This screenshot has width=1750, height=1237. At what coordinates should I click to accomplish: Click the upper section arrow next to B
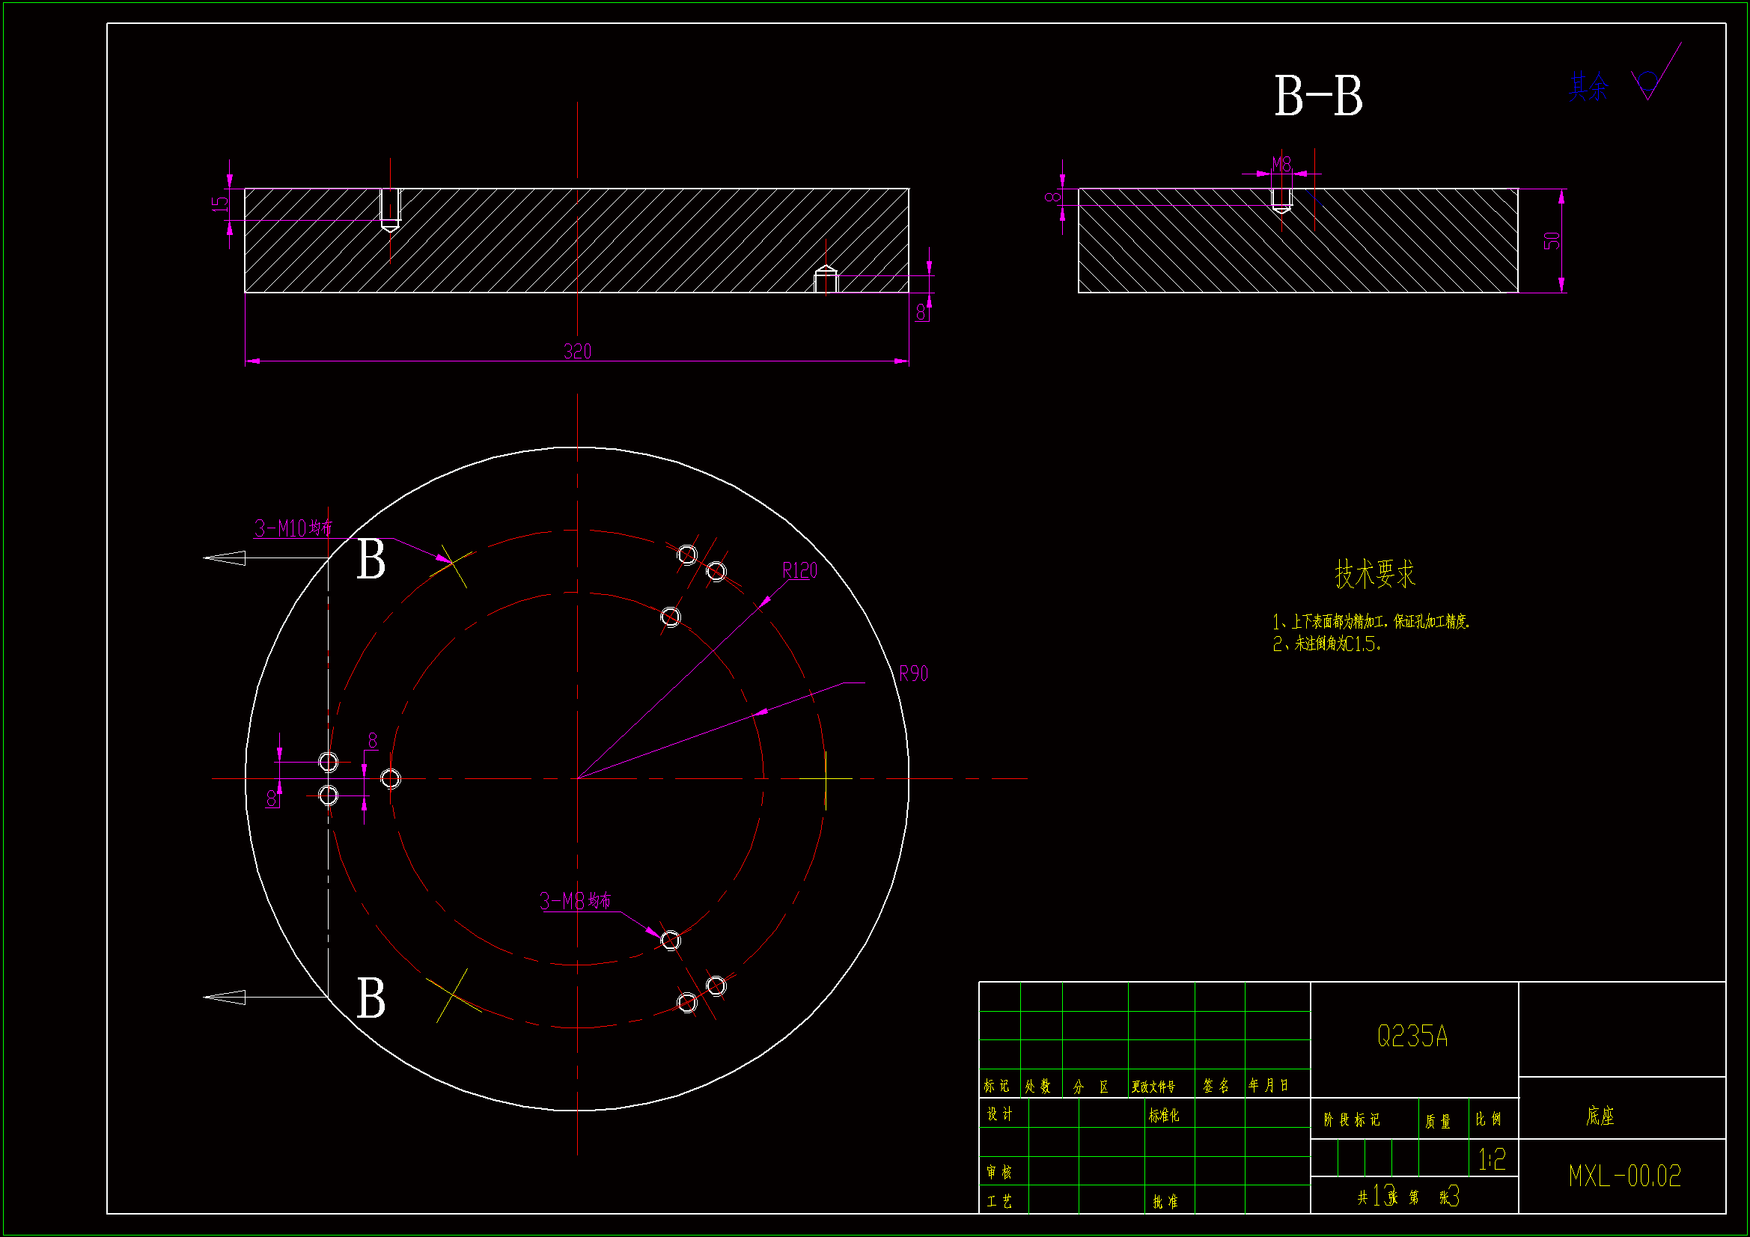coord(225,559)
